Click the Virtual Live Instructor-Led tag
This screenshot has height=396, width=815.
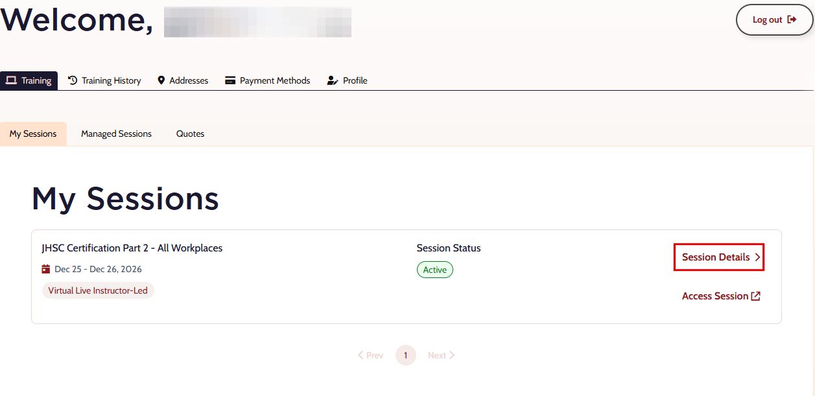point(98,290)
